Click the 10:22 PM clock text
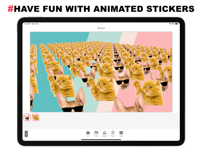The width and height of the screenshot is (202, 152). [x=27, y=24]
